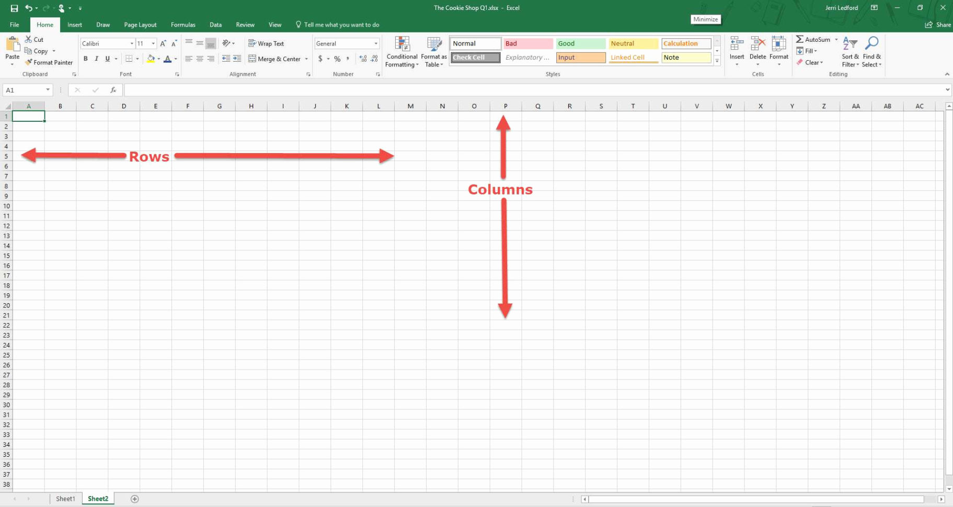This screenshot has height=507, width=953.
Task: Switch to the Page Layout tab
Action: [x=140, y=25]
